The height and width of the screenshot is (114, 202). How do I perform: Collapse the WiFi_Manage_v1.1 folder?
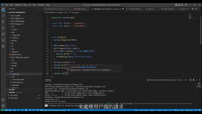[x=25, y=24]
